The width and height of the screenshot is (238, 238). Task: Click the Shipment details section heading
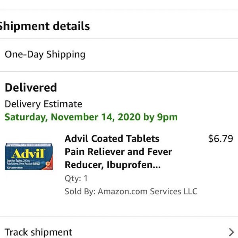point(44,26)
